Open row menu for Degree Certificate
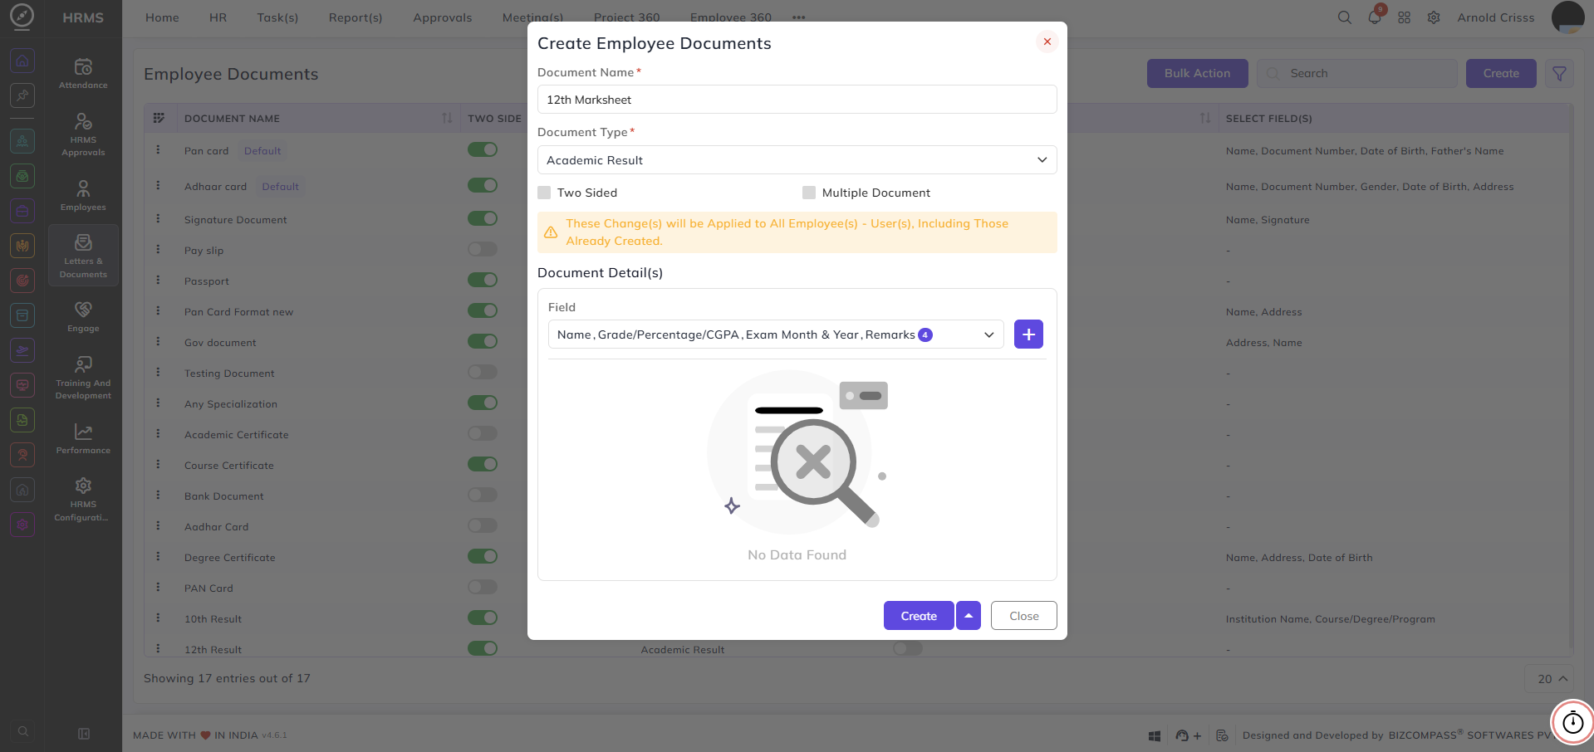The height and width of the screenshot is (752, 1594). pyautogui.click(x=158, y=557)
